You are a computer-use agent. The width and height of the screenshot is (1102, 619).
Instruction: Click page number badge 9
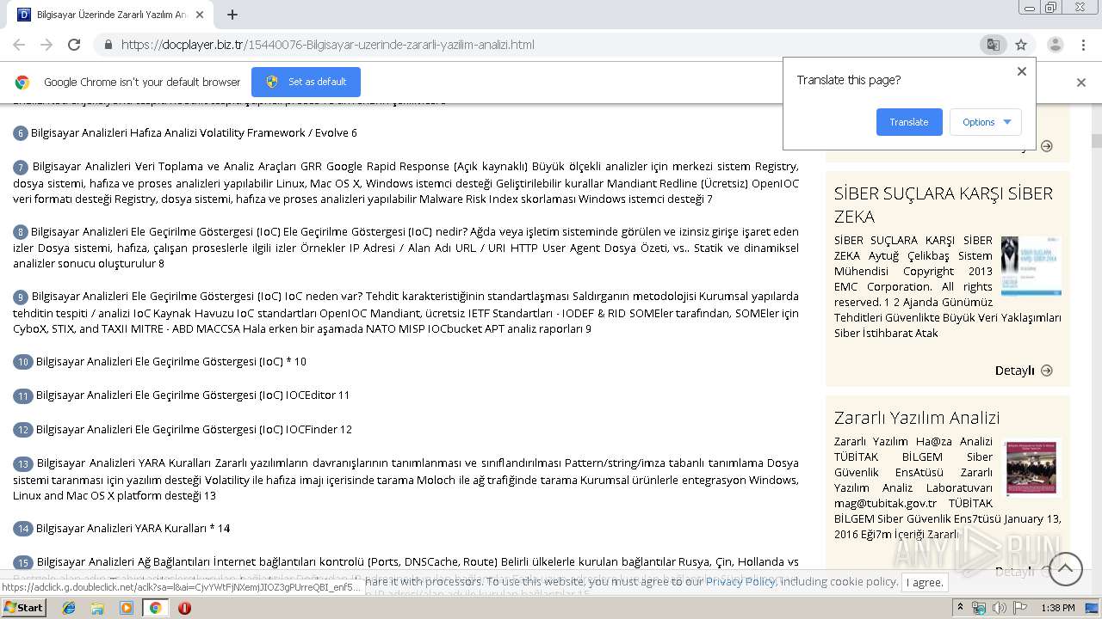click(x=21, y=297)
